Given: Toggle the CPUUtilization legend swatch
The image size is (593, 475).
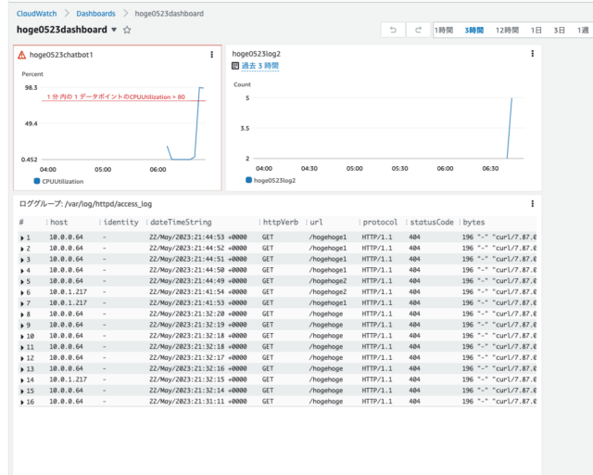Looking at the screenshot, I should point(37,181).
